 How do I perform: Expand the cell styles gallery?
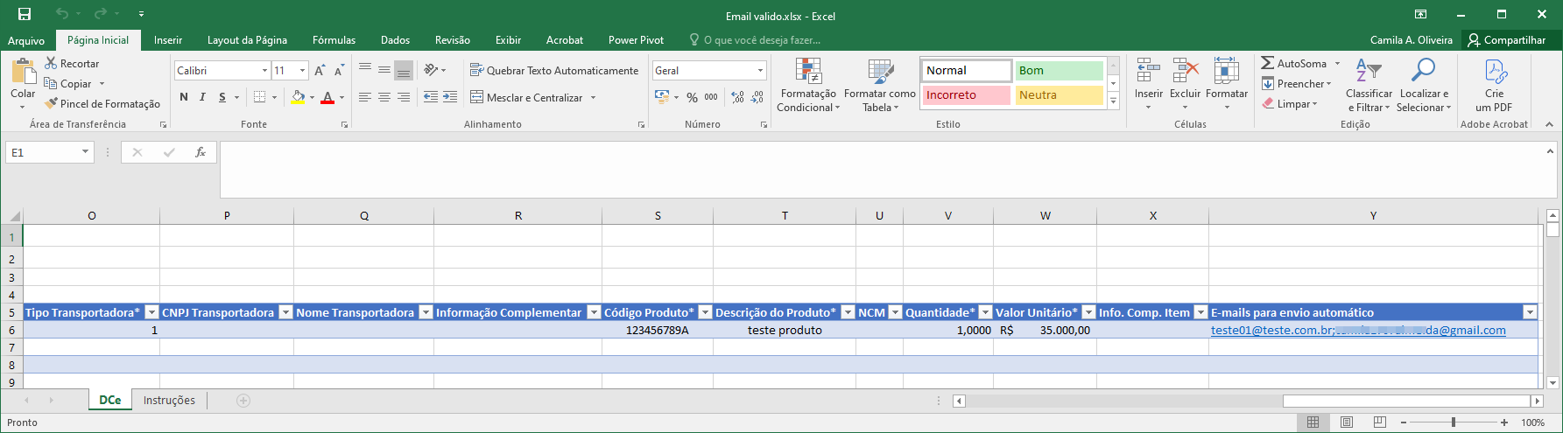point(1114,101)
